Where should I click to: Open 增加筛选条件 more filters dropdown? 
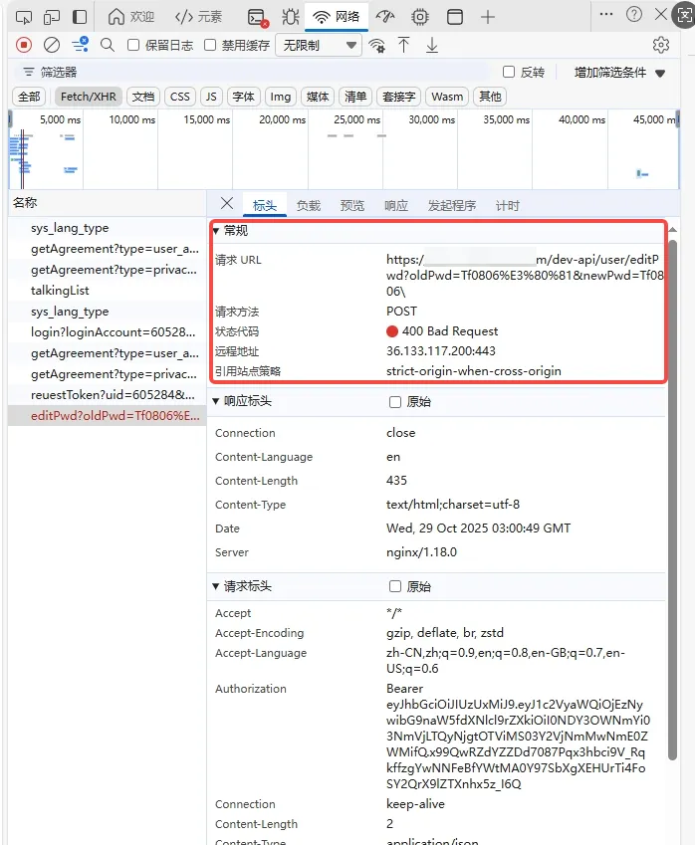(x=619, y=73)
